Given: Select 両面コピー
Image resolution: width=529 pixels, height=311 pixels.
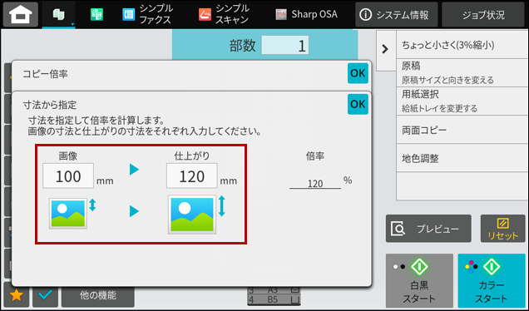Looking at the screenshot, I should click(462, 130).
